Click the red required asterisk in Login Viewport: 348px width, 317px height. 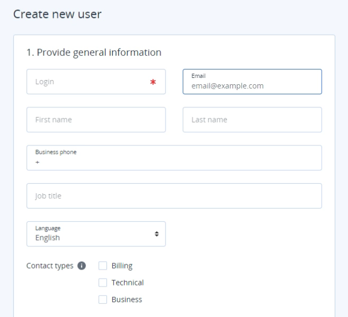[x=153, y=82]
